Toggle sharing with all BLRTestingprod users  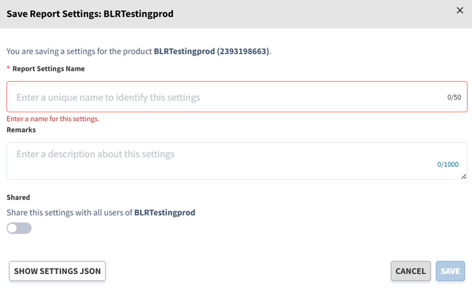coord(19,228)
